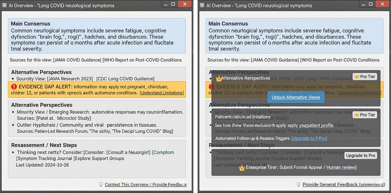Click Pro Tier badge on patient limitations overlay
Image resolution: width=391 pixels, height=193 pixels.
click(365, 115)
